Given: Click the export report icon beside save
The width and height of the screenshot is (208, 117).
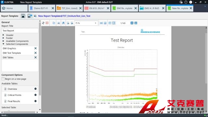Looking at the screenshot, I should tap(30, 16).
